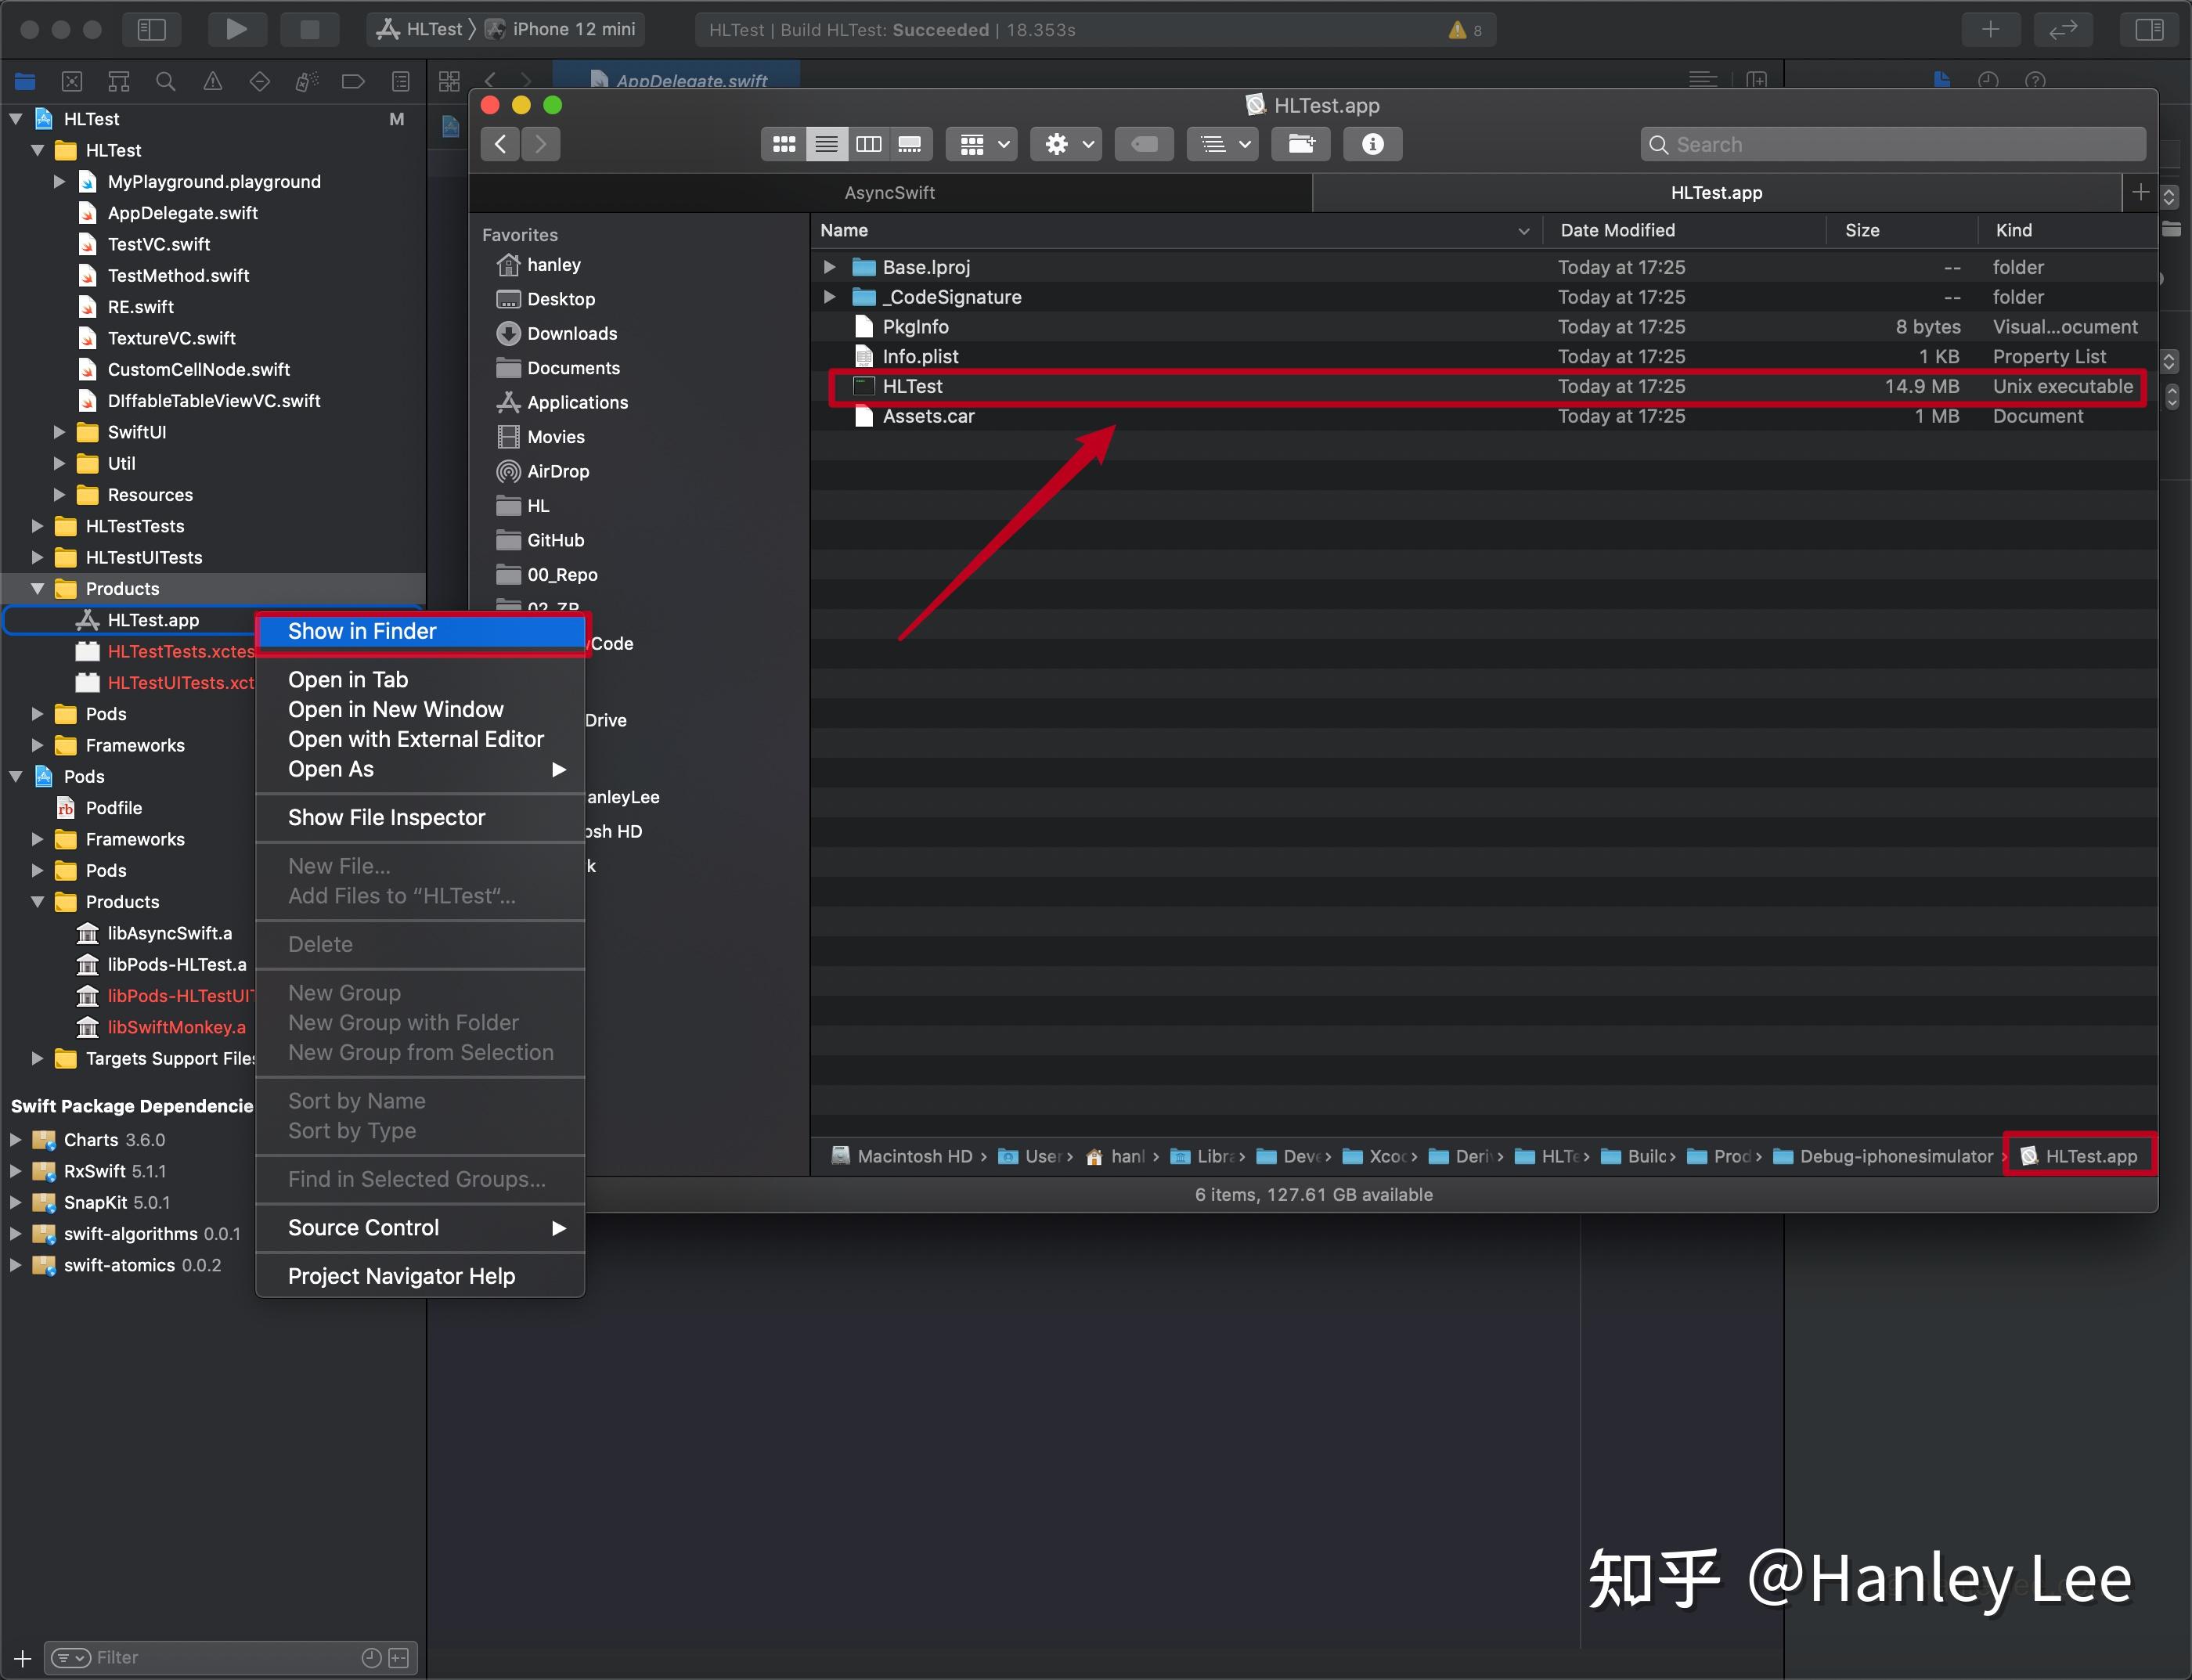Toggle the Xcode navigator panel visibility
2192x1680 pixels.
click(x=151, y=29)
